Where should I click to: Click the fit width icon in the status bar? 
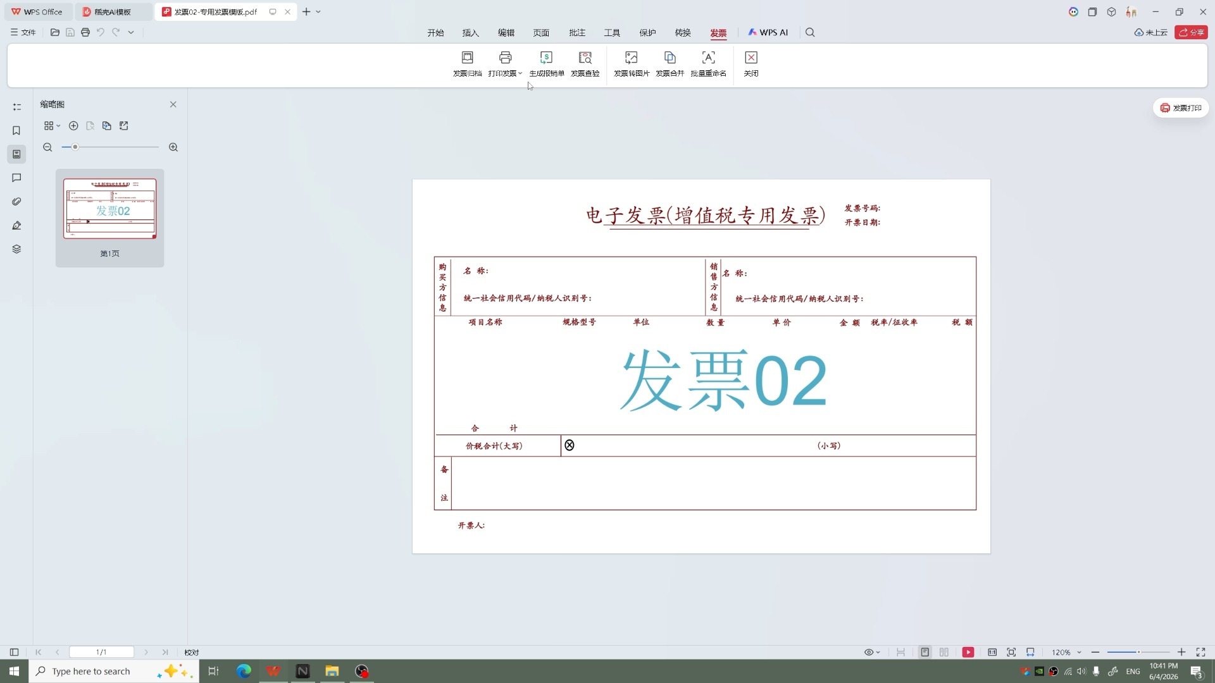(1030, 652)
